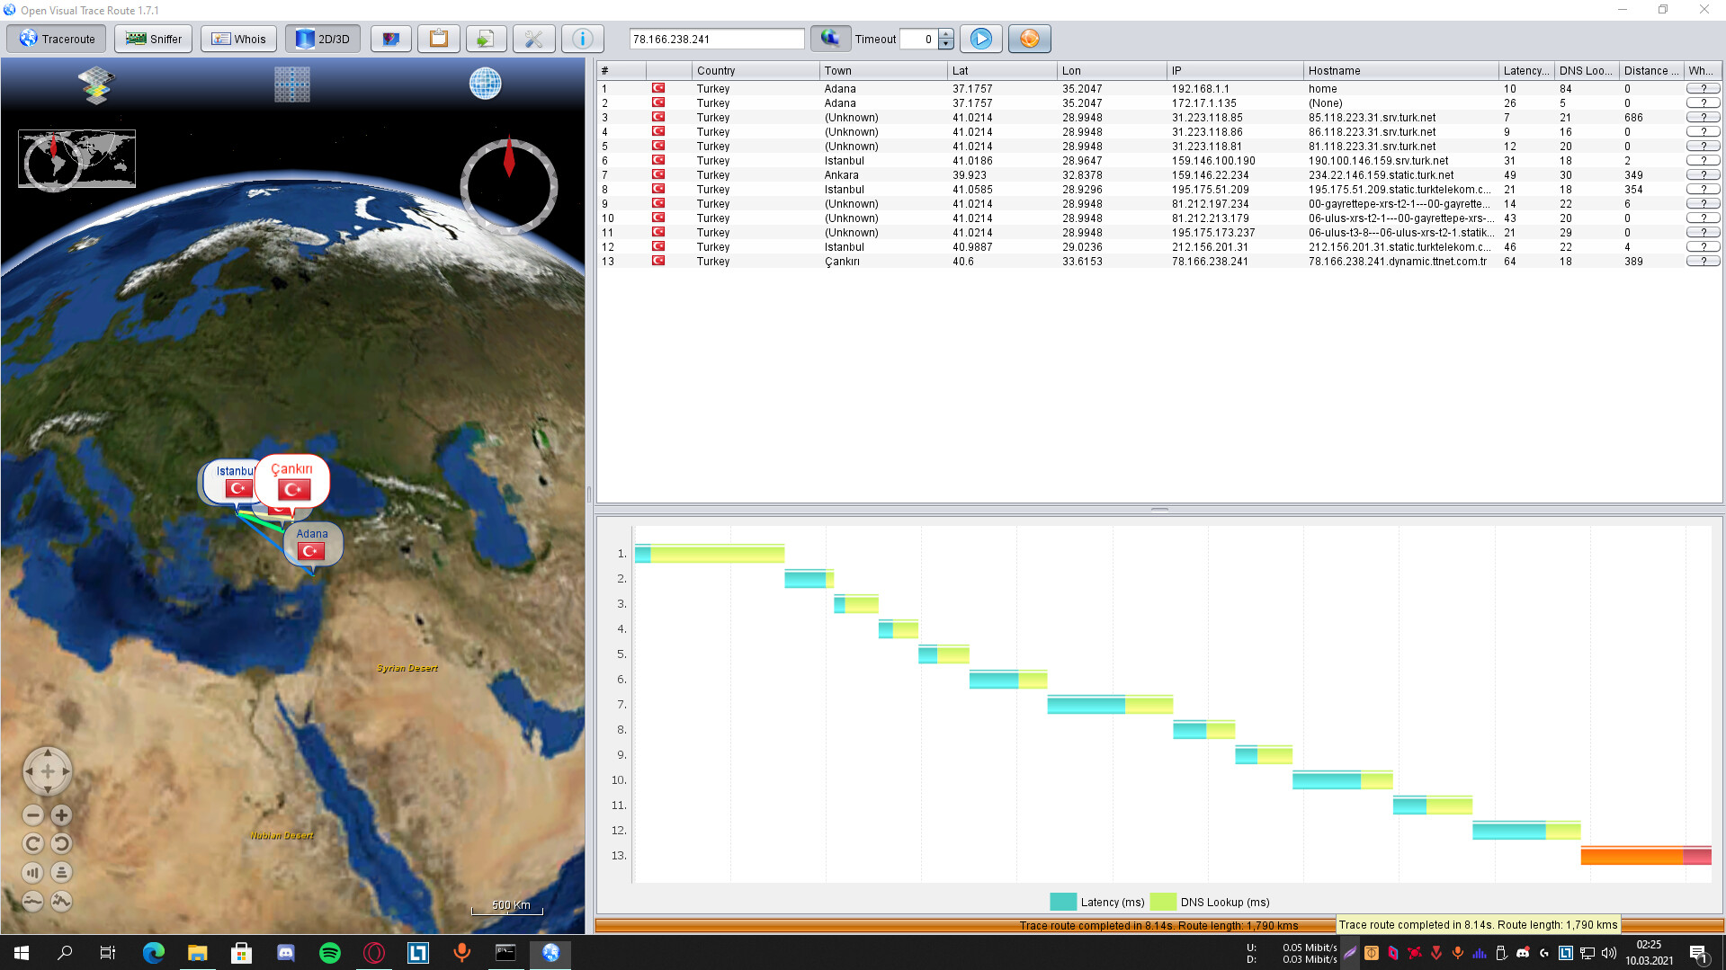Open File Explorer from the taskbar
Image resolution: width=1726 pixels, height=970 pixels.
198,952
